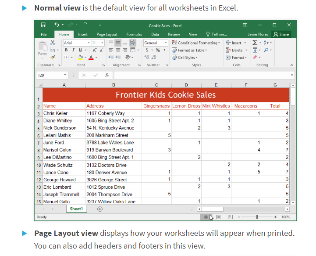Viewport: 316px width, 256px height.
Task: Click the Clear eraser icon
Action: pyautogui.click(x=255, y=58)
